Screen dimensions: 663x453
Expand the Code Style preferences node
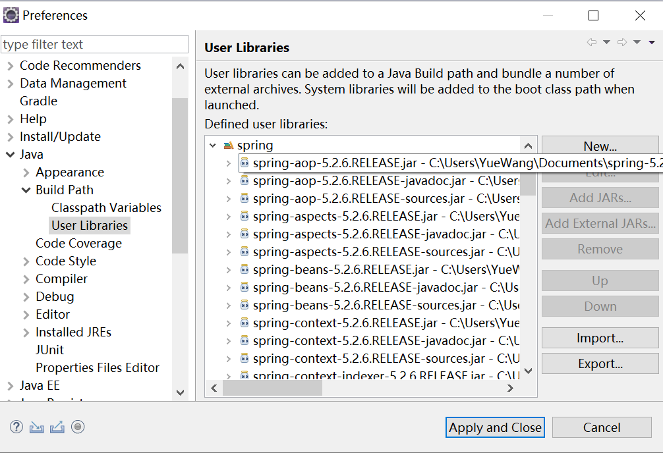tap(26, 261)
